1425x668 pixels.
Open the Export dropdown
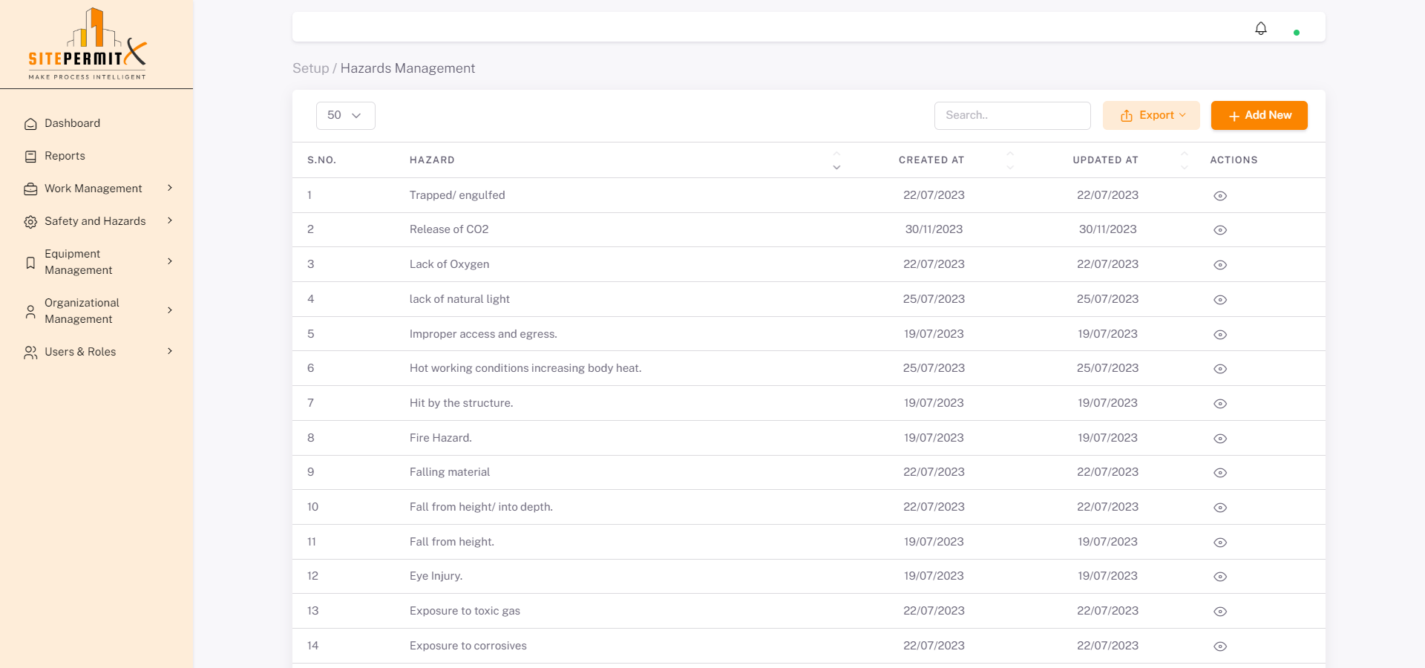[1150, 116]
